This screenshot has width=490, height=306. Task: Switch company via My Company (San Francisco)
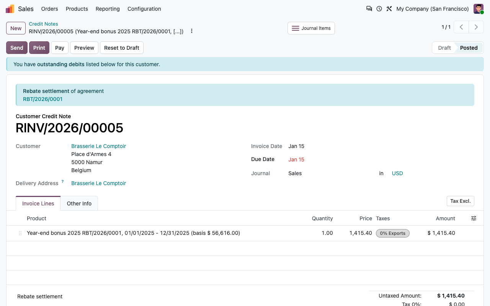pyautogui.click(x=433, y=9)
